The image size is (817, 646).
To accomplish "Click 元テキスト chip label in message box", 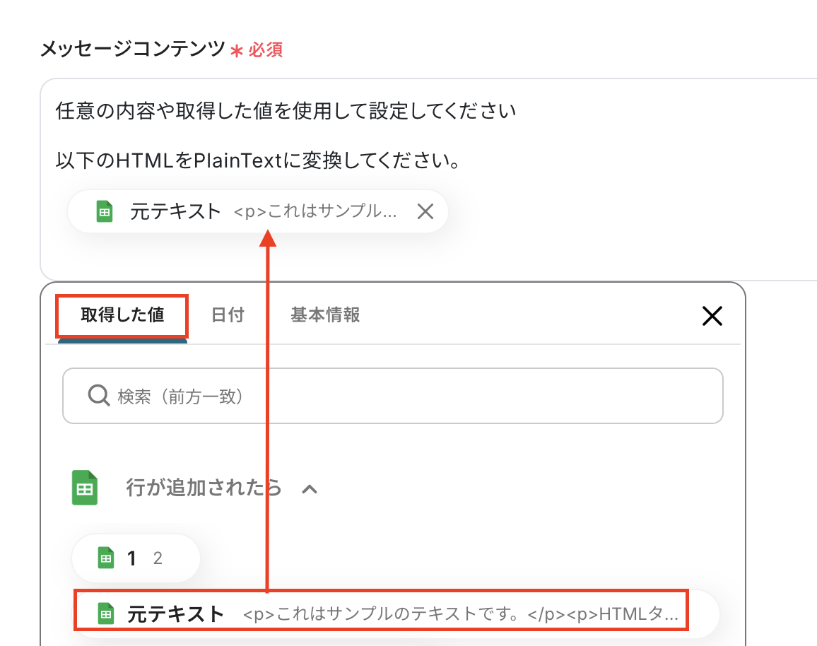I will tap(175, 211).
